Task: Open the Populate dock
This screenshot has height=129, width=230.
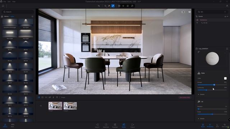Action: point(115,125)
